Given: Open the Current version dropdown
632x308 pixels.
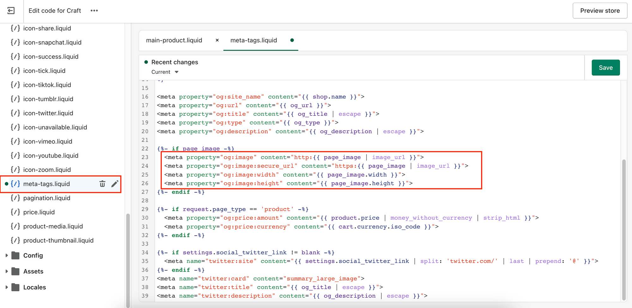Looking at the screenshot, I should [x=164, y=72].
